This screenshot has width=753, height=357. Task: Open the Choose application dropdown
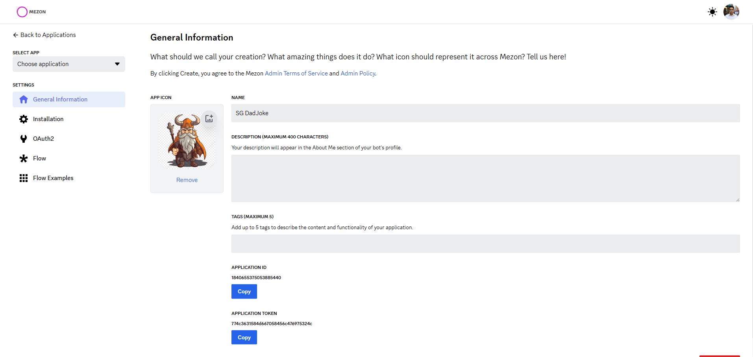pos(69,64)
